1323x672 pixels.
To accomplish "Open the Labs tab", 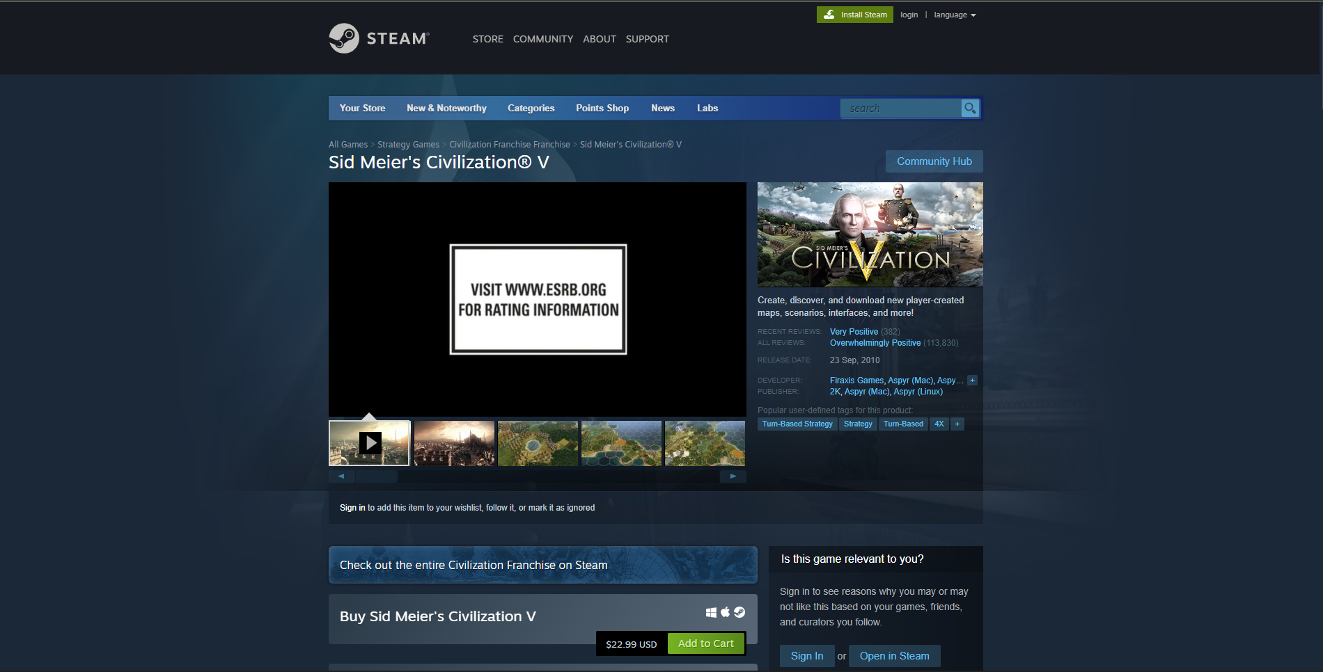I will tap(707, 109).
